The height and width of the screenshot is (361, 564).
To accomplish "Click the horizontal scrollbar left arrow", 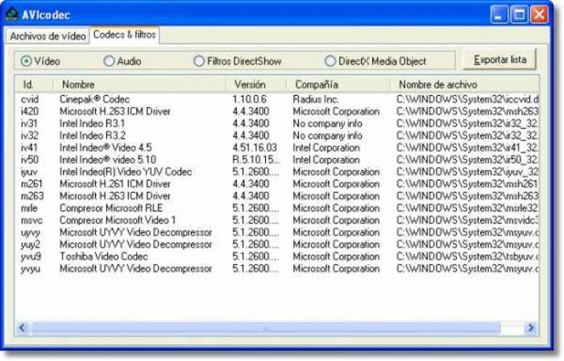I will click(x=22, y=328).
